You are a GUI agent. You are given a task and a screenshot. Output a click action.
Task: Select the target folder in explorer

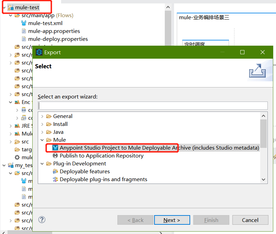(x=27, y=150)
